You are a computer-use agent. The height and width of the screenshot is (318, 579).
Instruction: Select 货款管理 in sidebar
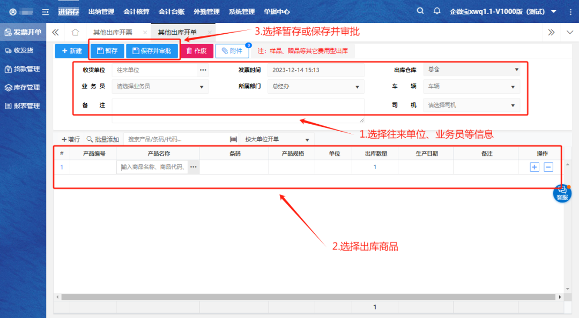click(x=23, y=69)
